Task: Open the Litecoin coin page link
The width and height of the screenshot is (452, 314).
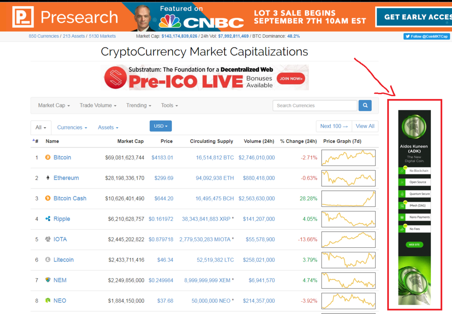Action: [64, 259]
